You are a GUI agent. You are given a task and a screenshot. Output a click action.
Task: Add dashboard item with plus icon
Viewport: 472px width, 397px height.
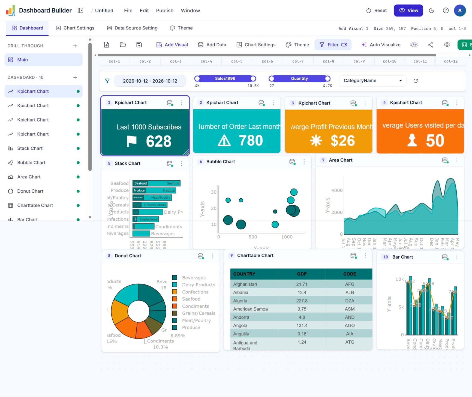click(x=75, y=77)
